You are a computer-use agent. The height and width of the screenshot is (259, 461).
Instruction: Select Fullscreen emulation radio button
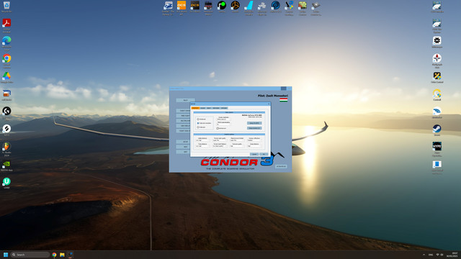point(198,123)
